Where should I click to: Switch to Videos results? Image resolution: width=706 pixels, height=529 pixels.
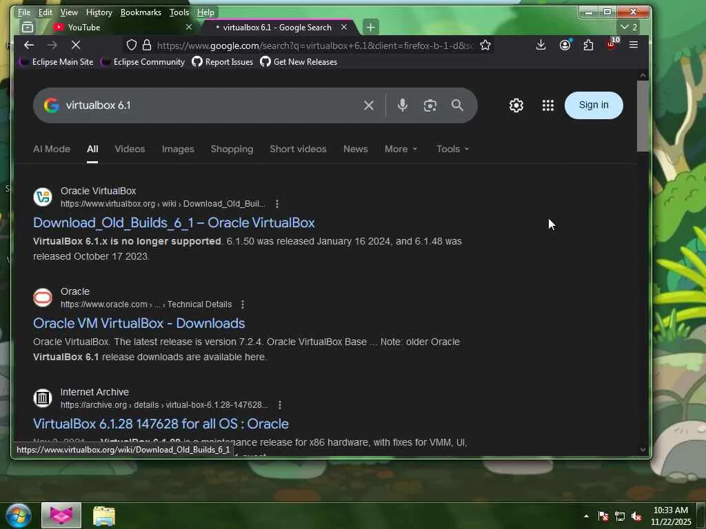point(130,149)
